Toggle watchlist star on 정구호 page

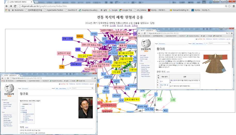(68, 88)
